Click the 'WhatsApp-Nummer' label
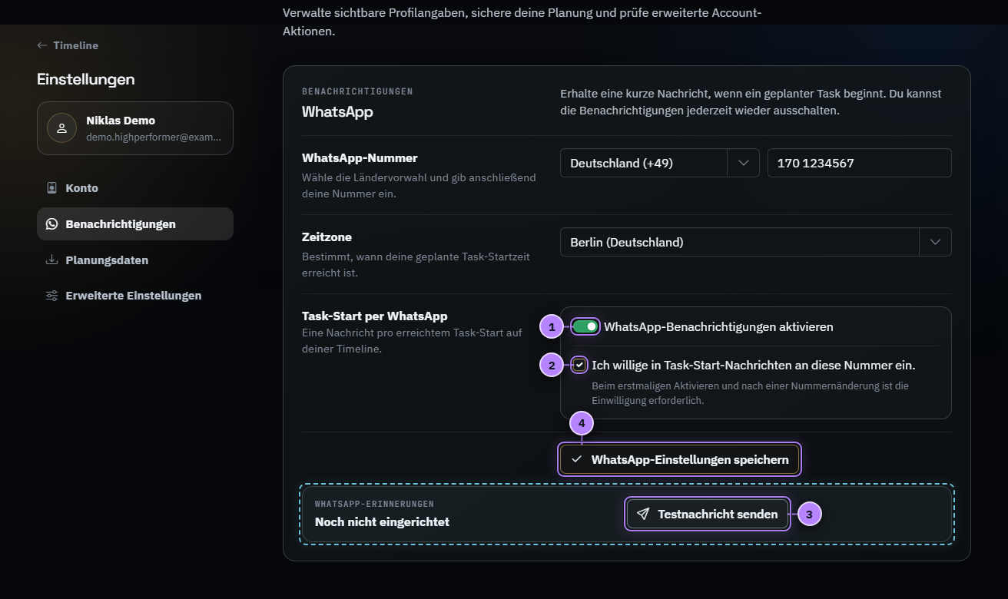 (x=360, y=158)
